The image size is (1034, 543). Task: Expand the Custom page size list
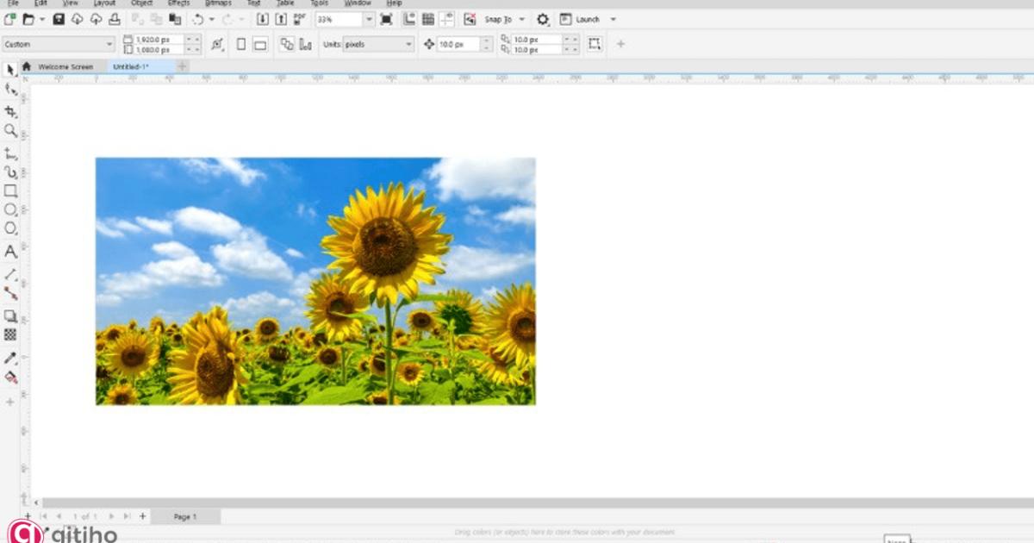tap(109, 43)
